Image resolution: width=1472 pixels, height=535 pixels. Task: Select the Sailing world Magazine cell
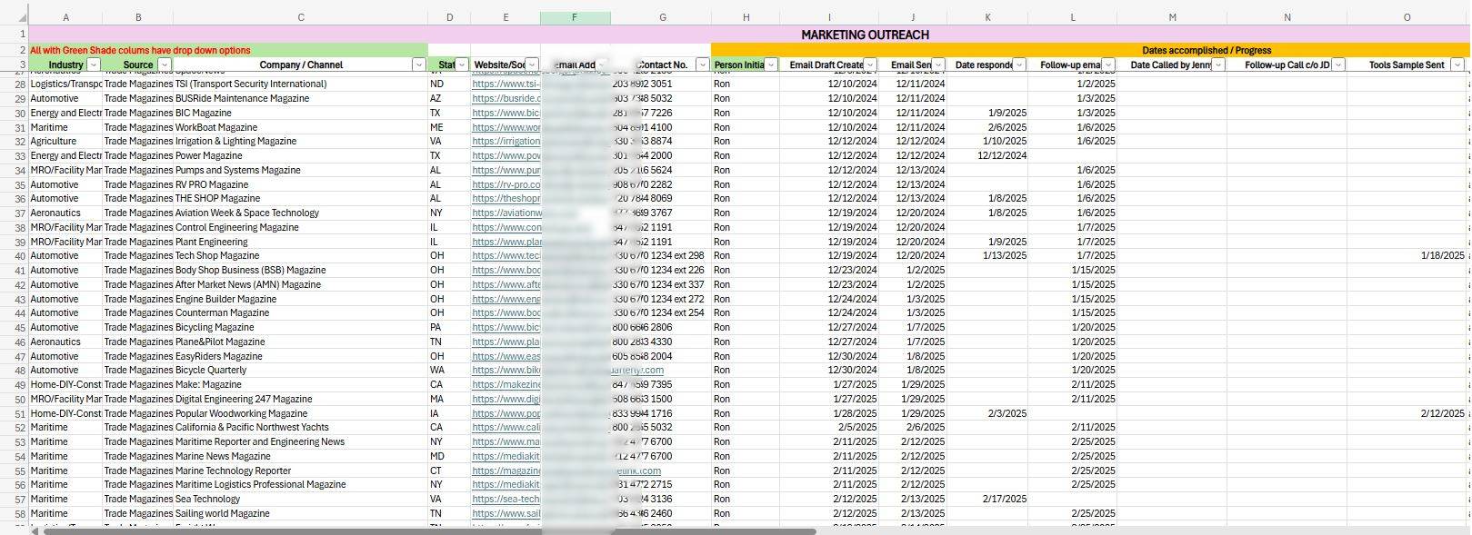(x=301, y=513)
